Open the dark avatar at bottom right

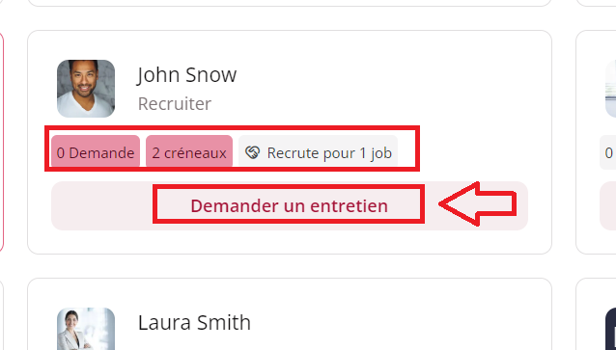(610, 329)
